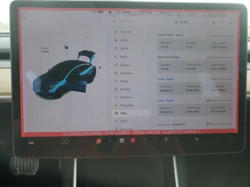Open the Lights settings
250x187 pixels.
121,48
